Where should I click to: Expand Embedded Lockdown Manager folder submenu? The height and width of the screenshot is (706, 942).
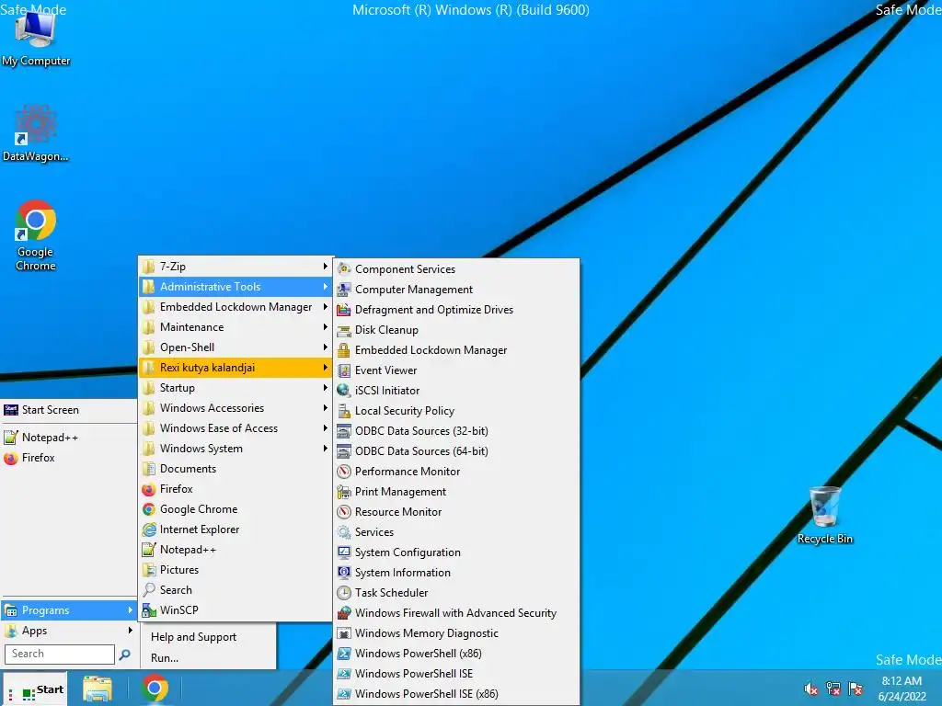click(235, 307)
